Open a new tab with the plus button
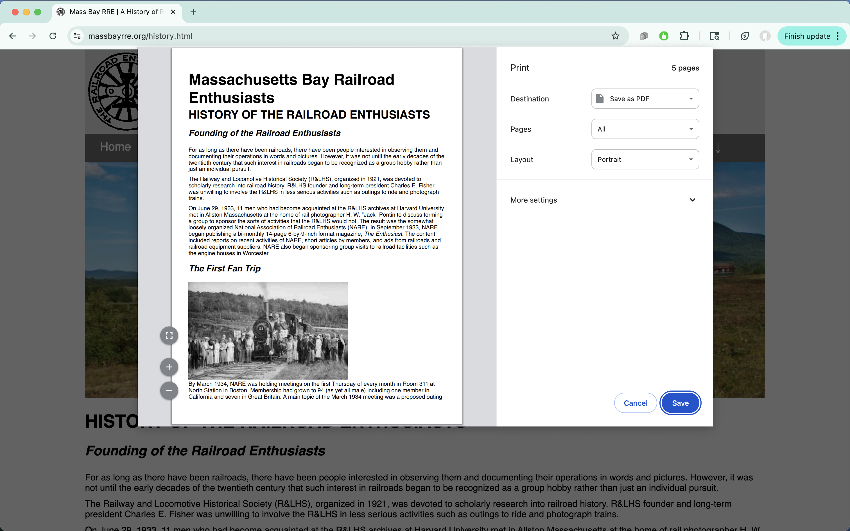Viewport: 850px width, 531px height. click(193, 12)
